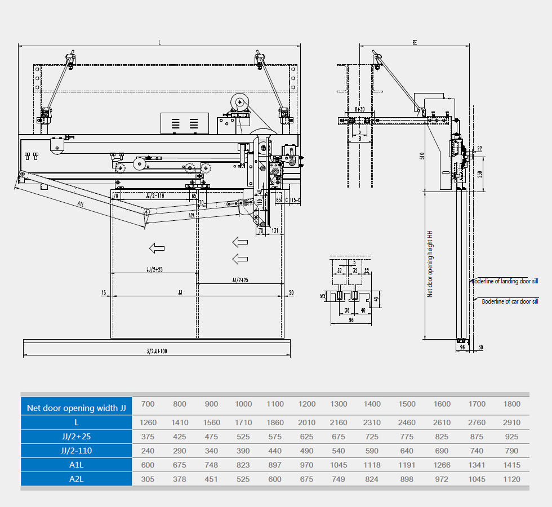Viewport: 552px width, 507px height.
Task: Select the L row header in the table
Action: pos(77,422)
